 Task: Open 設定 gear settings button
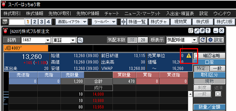(215, 40)
